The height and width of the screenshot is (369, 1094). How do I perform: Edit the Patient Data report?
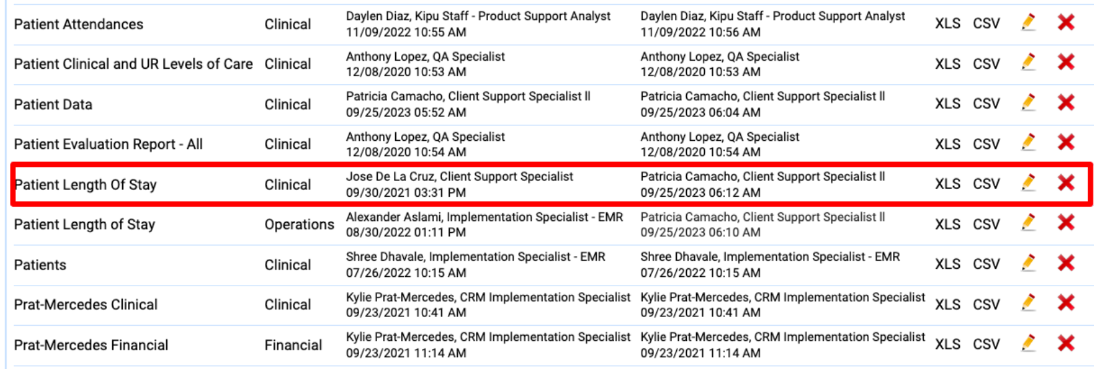click(x=1029, y=103)
